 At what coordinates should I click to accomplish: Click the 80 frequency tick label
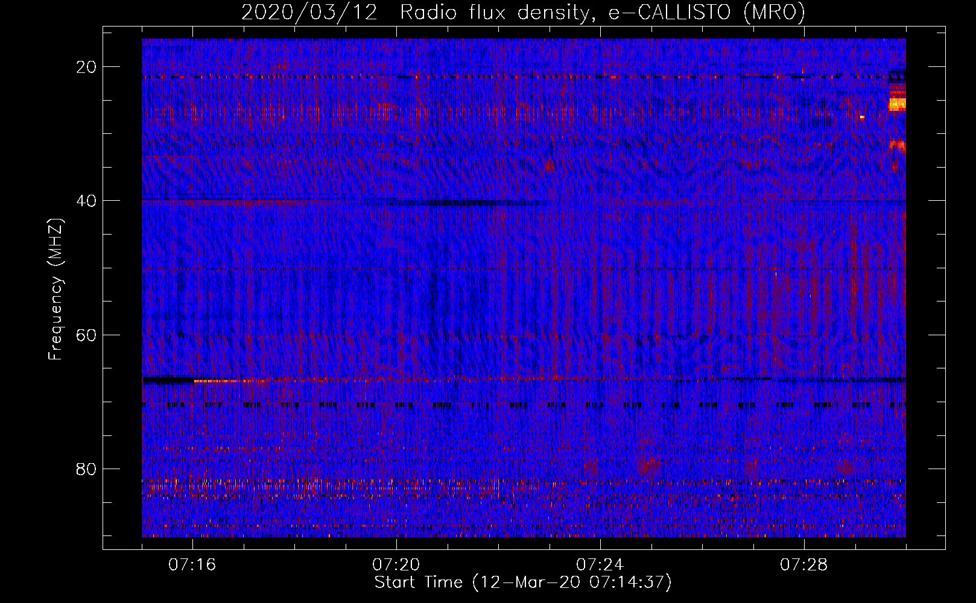tap(86, 469)
